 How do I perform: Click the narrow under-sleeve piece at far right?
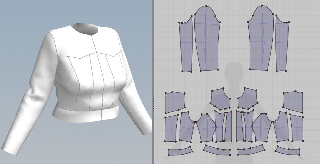282,45
